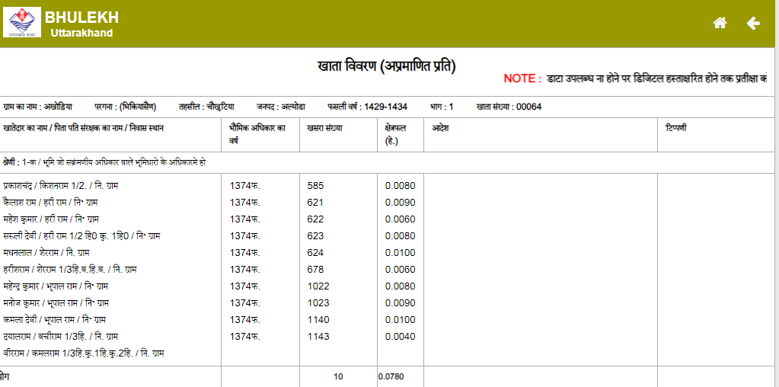
Task: Click the Uttarakhand subtitle in header
Action: coord(81,34)
